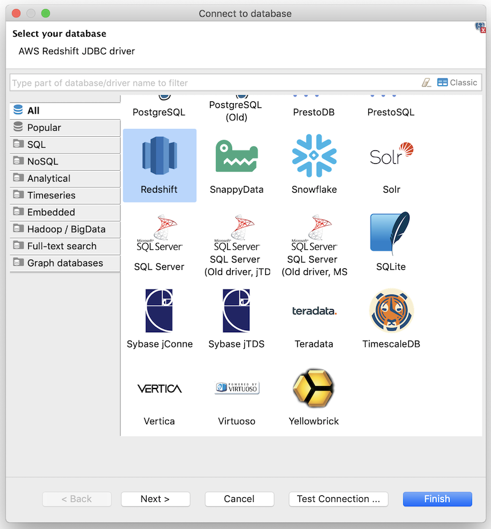The image size is (491, 529).
Task: Select the SQLite feather icon
Action: [390, 233]
